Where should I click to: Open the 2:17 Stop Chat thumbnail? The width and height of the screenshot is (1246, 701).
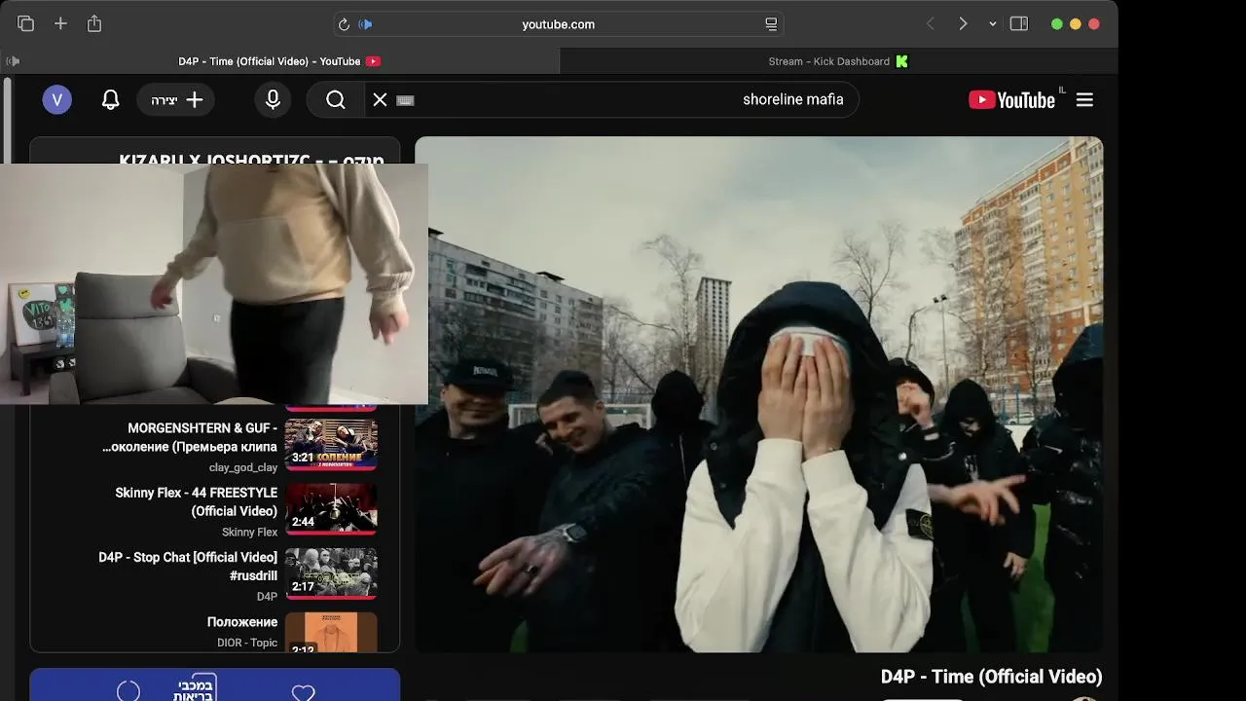coord(331,572)
